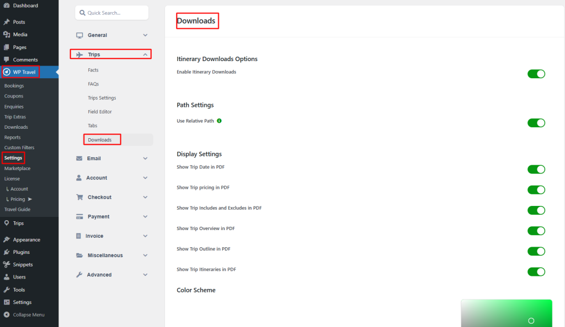Click the Email envelope icon
The height and width of the screenshot is (327, 565).
pyautogui.click(x=79, y=159)
